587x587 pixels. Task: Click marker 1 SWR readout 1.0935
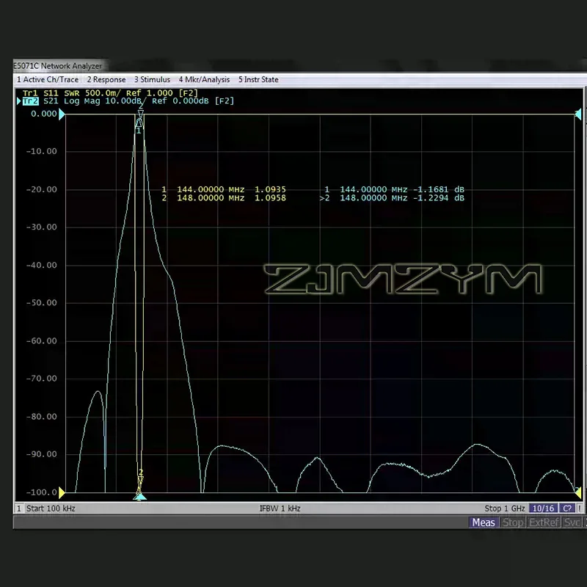[270, 189]
